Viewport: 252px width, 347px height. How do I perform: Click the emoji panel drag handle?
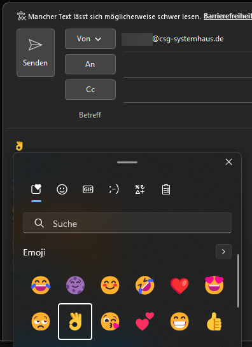[127, 162]
